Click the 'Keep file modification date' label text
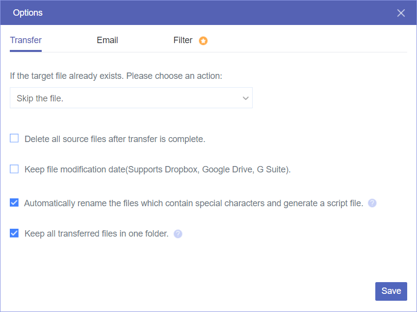Image resolution: width=417 pixels, height=312 pixels. click(157, 170)
